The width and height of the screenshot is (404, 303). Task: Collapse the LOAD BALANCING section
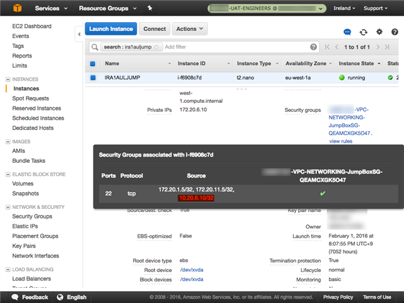pyautogui.click(x=8, y=270)
